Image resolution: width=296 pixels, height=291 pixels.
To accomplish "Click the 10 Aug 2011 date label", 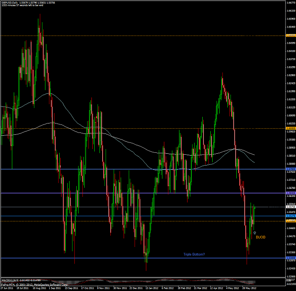I will (39, 288).
